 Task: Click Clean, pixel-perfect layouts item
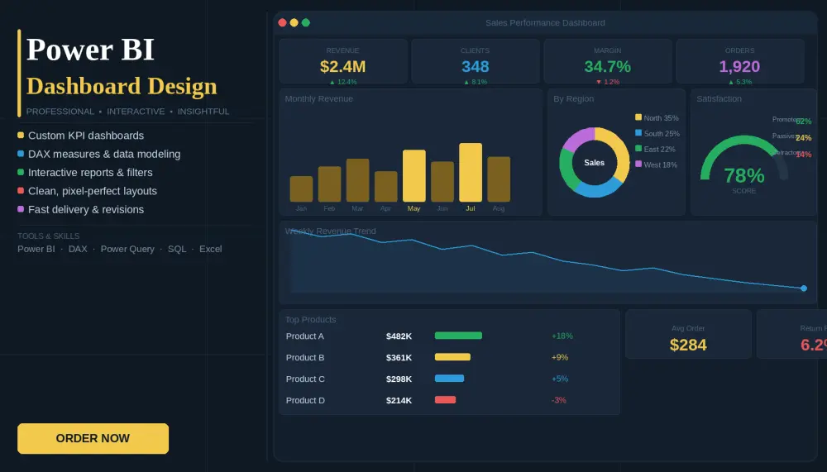pos(88,191)
